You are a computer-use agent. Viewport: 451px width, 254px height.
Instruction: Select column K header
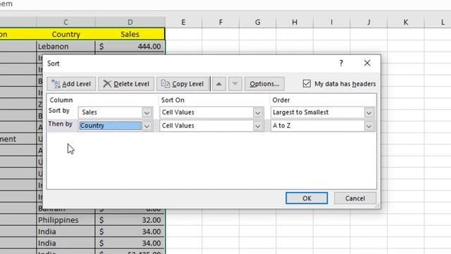(406, 22)
